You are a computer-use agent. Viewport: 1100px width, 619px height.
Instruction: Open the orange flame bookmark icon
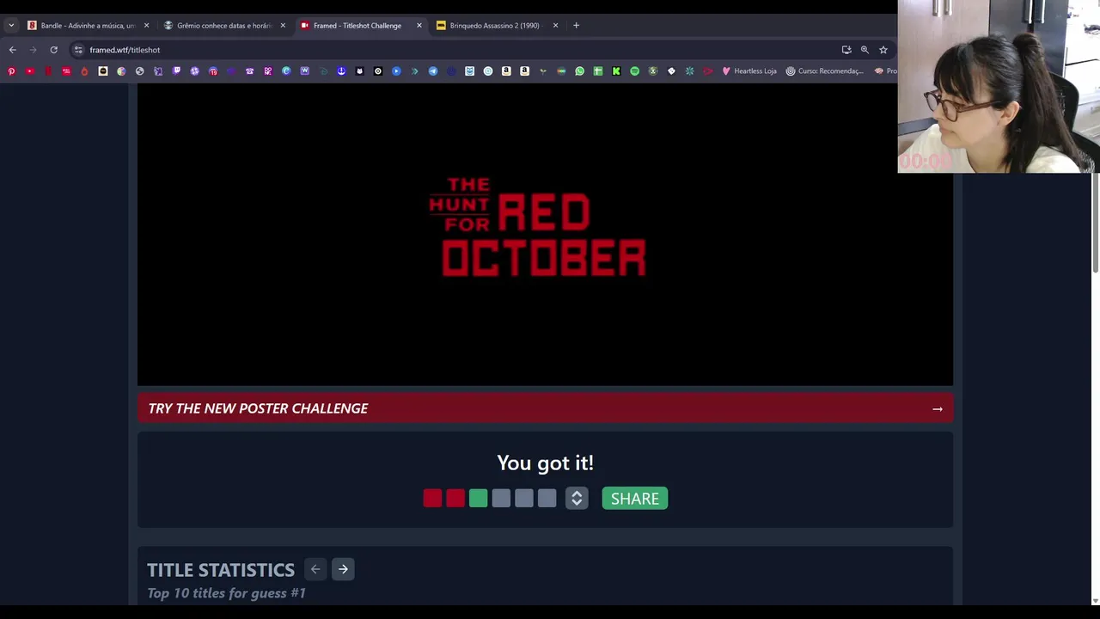84,70
